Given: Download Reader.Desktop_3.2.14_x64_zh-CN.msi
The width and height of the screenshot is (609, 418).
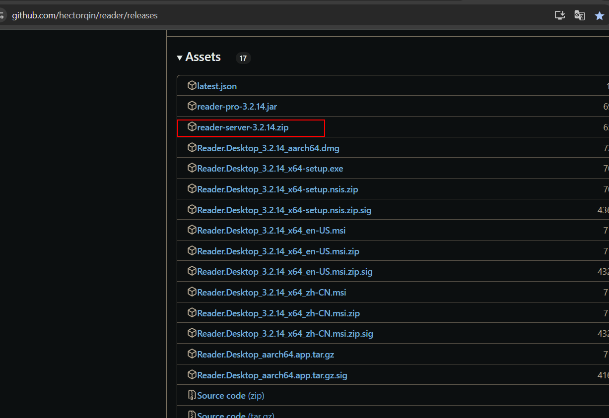Looking at the screenshot, I should (271, 293).
